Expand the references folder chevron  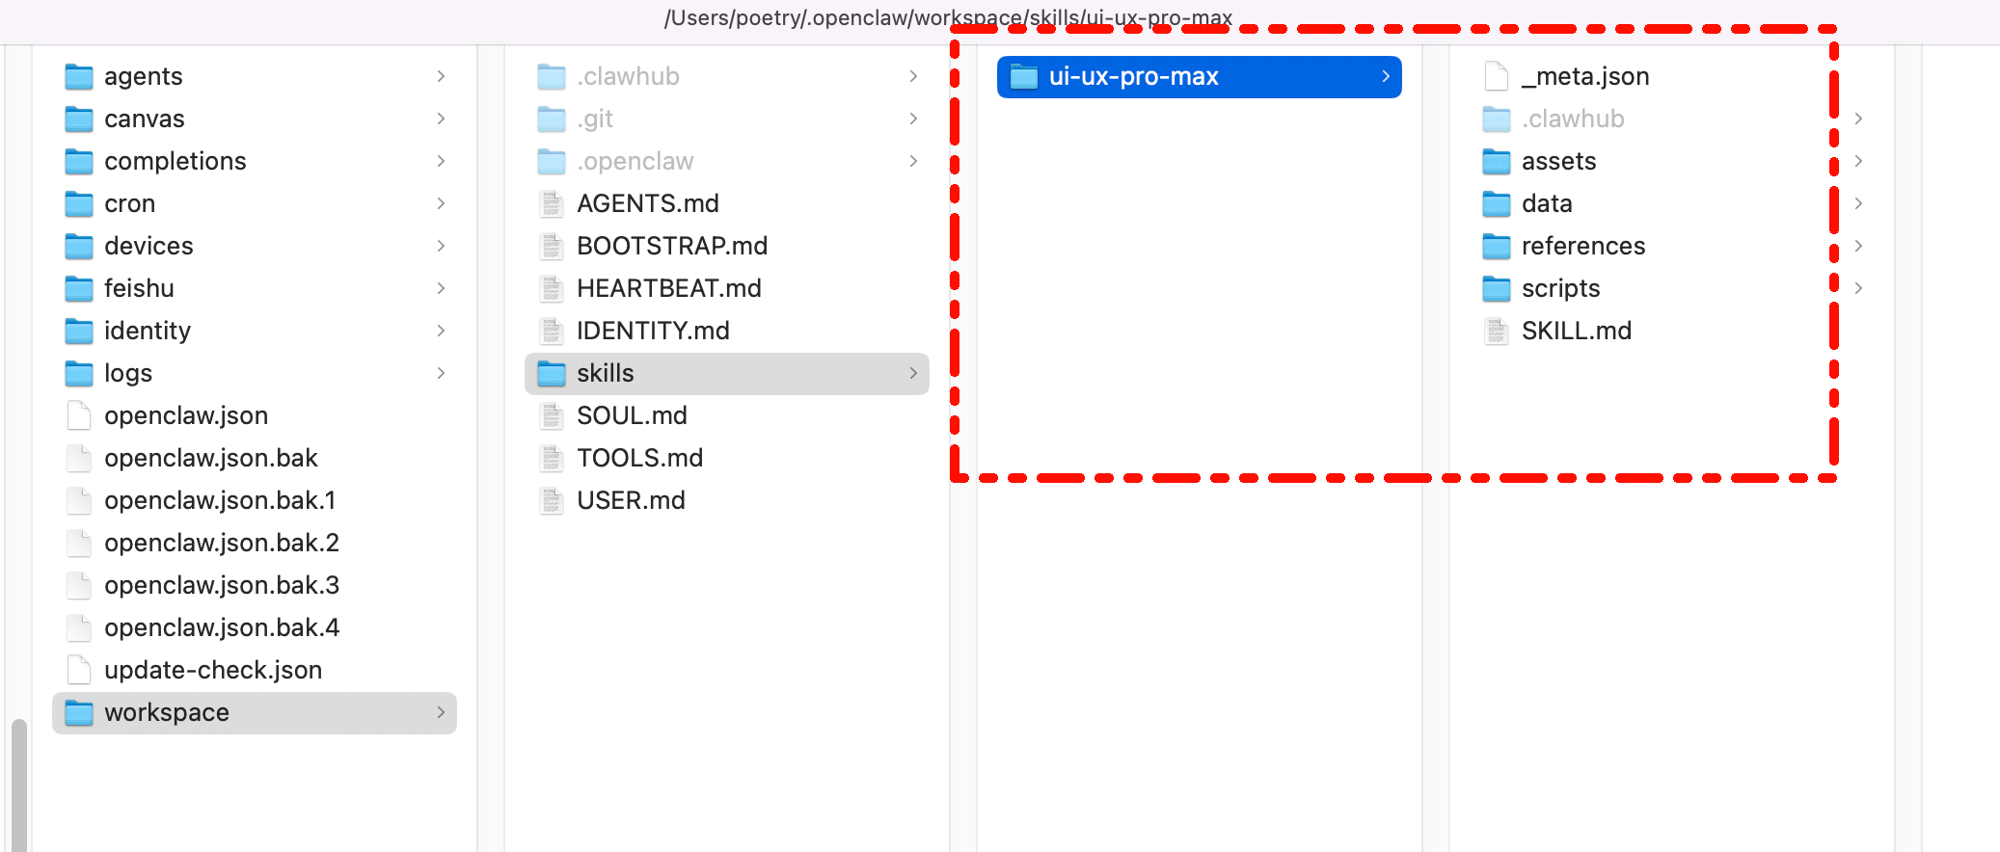1858,246
